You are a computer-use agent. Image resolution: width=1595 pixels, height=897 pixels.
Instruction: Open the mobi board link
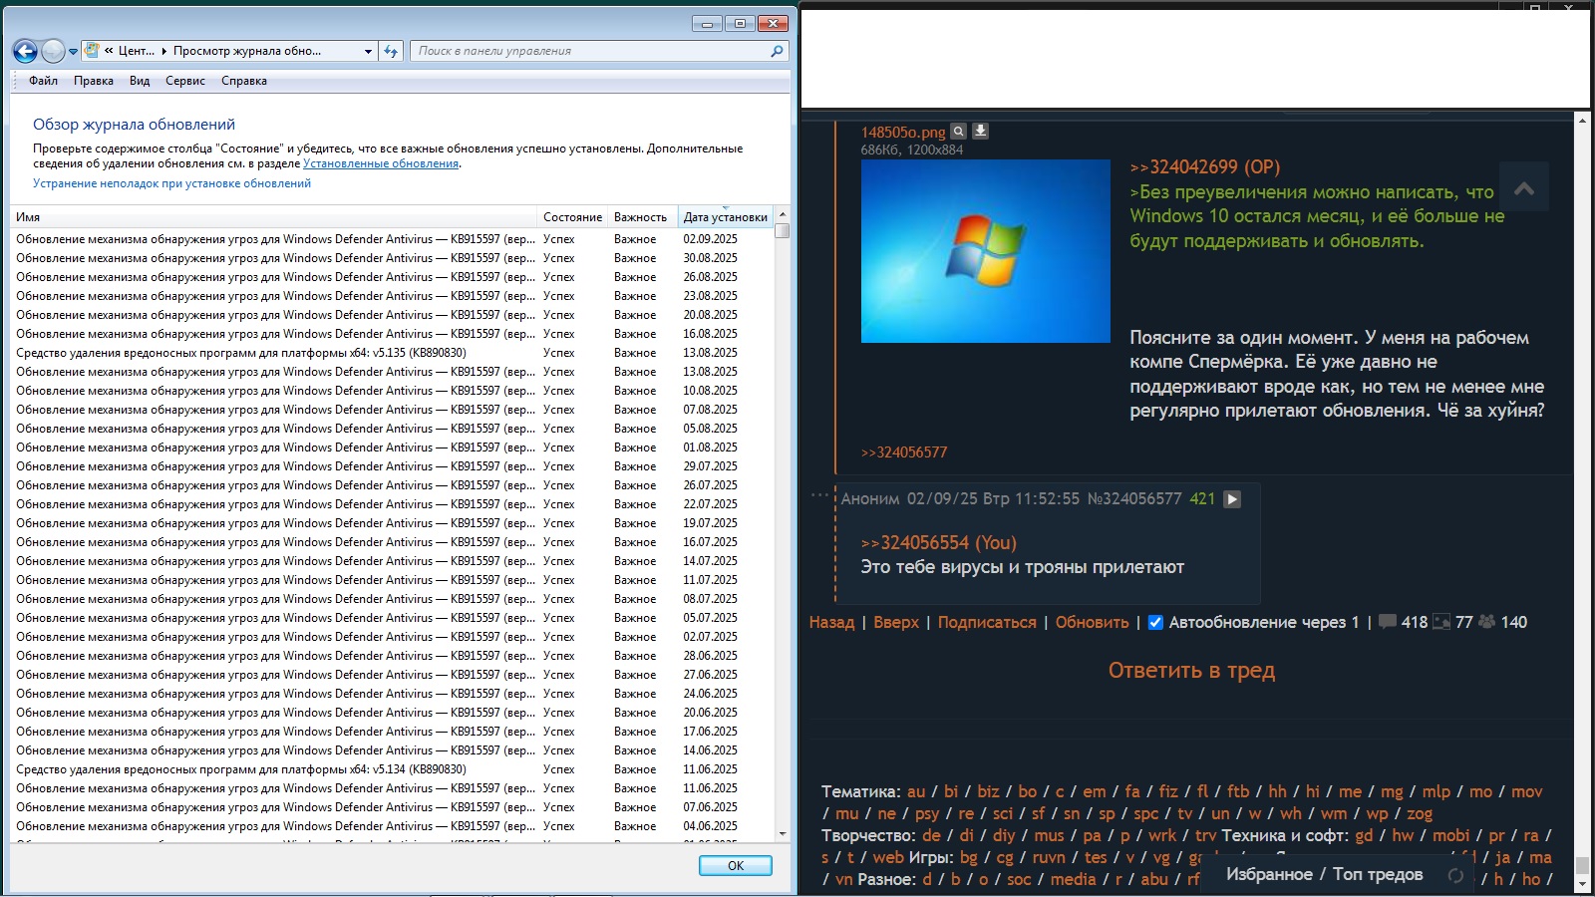1450,836
